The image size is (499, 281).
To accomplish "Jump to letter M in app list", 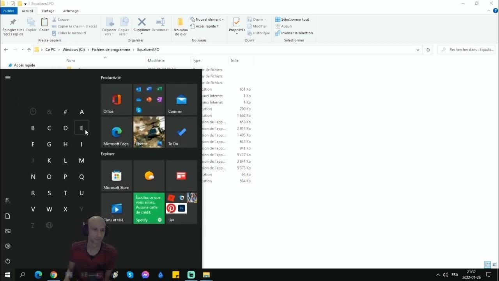I will coord(81,160).
